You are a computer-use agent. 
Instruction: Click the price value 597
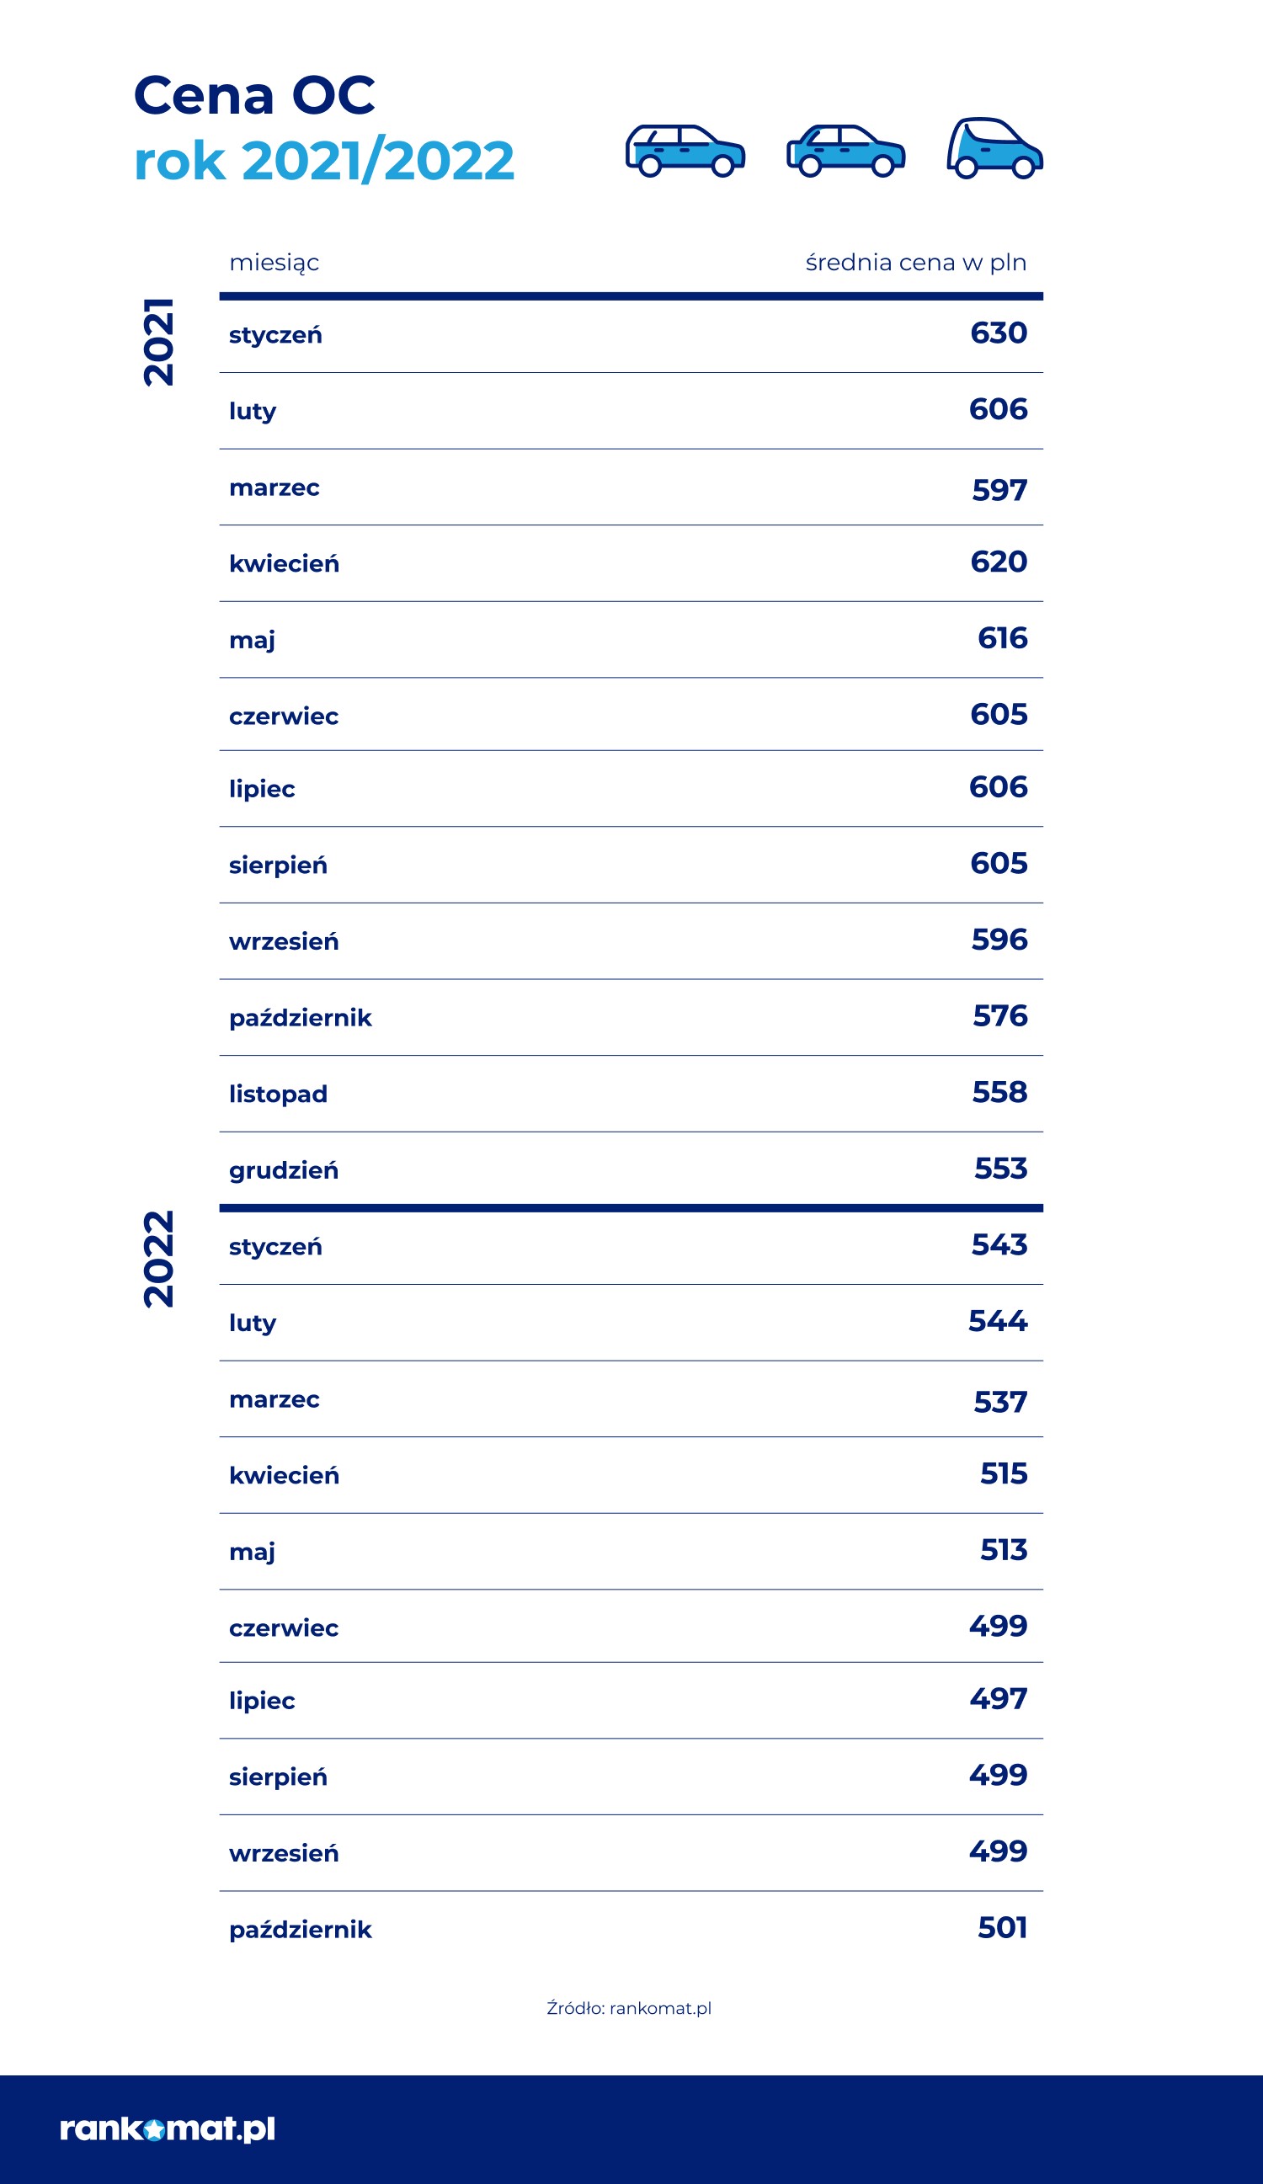999,491
